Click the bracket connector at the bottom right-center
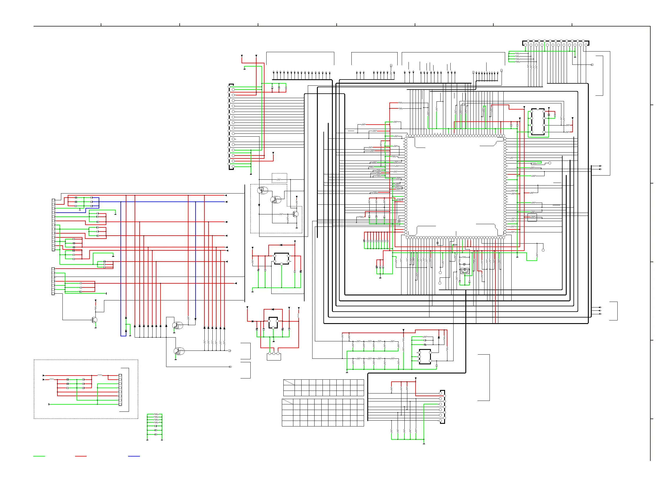Image resolution: width=668 pixels, height=496 pixels. click(442, 407)
